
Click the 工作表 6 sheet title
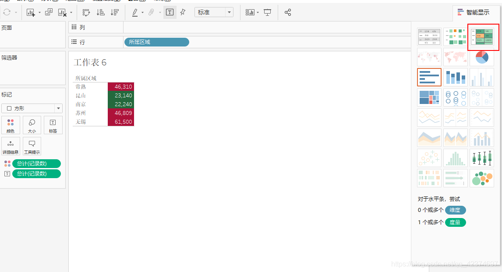point(90,62)
